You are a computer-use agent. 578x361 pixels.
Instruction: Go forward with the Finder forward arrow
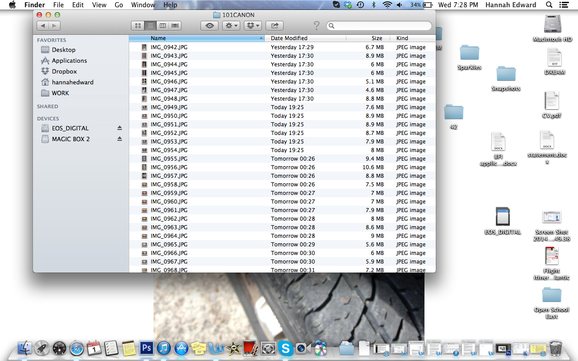point(54,26)
